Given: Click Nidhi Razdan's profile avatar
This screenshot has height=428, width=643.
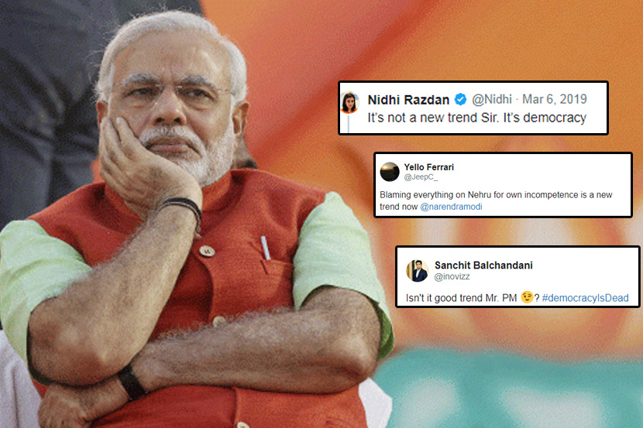Looking at the screenshot, I should tap(349, 102).
